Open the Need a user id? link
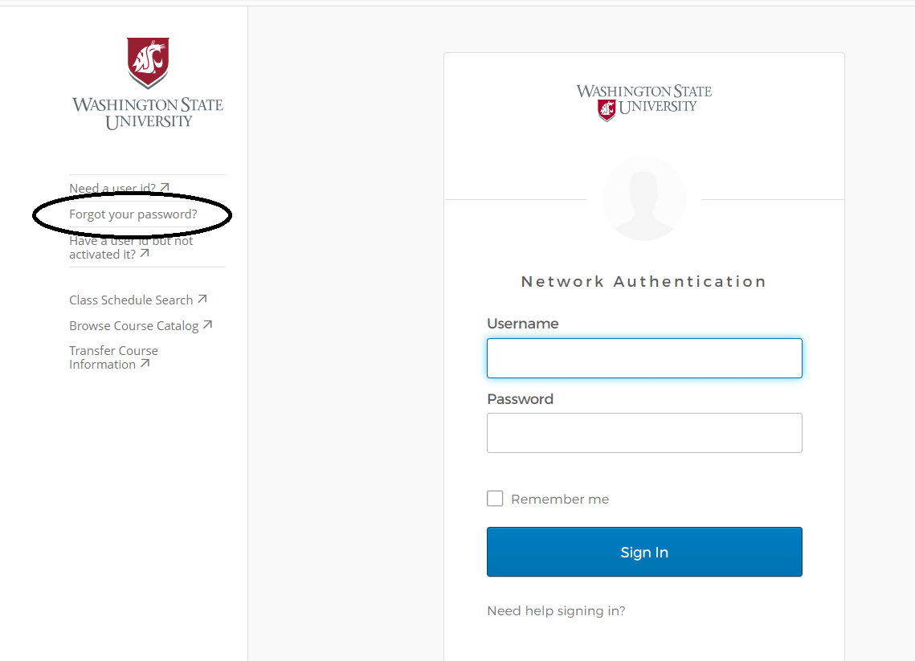Image resolution: width=915 pixels, height=661 pixels. point(112,188)
